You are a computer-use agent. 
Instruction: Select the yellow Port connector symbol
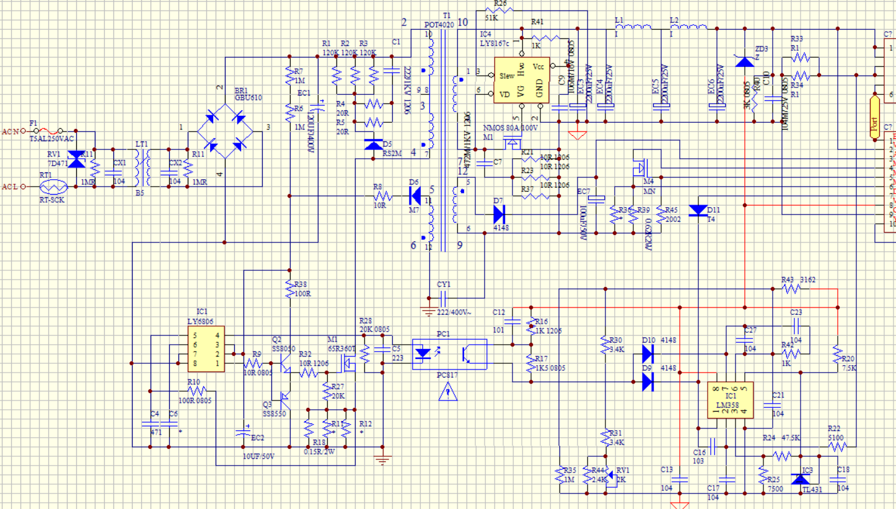tap(874, 118)
